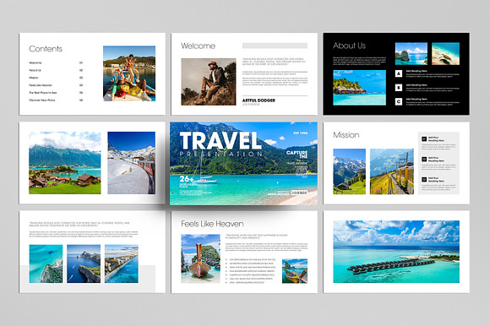The height and width of the screenshot is (326, 490).
Task: Open the small boat photo beside bullet list
Action: [295, 271]
